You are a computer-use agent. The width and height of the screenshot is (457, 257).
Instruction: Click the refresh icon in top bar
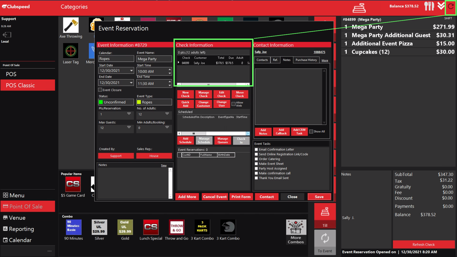[451, 7]
